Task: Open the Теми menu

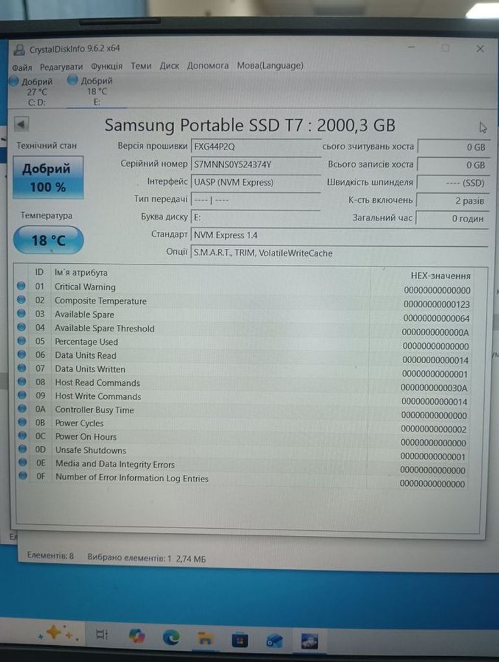Action: coord(141,66)
